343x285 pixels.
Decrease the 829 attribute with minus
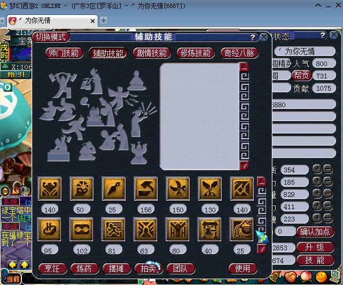tap(328, 194)
